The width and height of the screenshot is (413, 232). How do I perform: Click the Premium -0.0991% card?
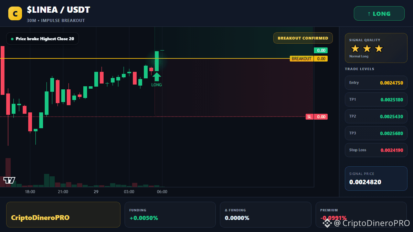(x=361, y=214)
